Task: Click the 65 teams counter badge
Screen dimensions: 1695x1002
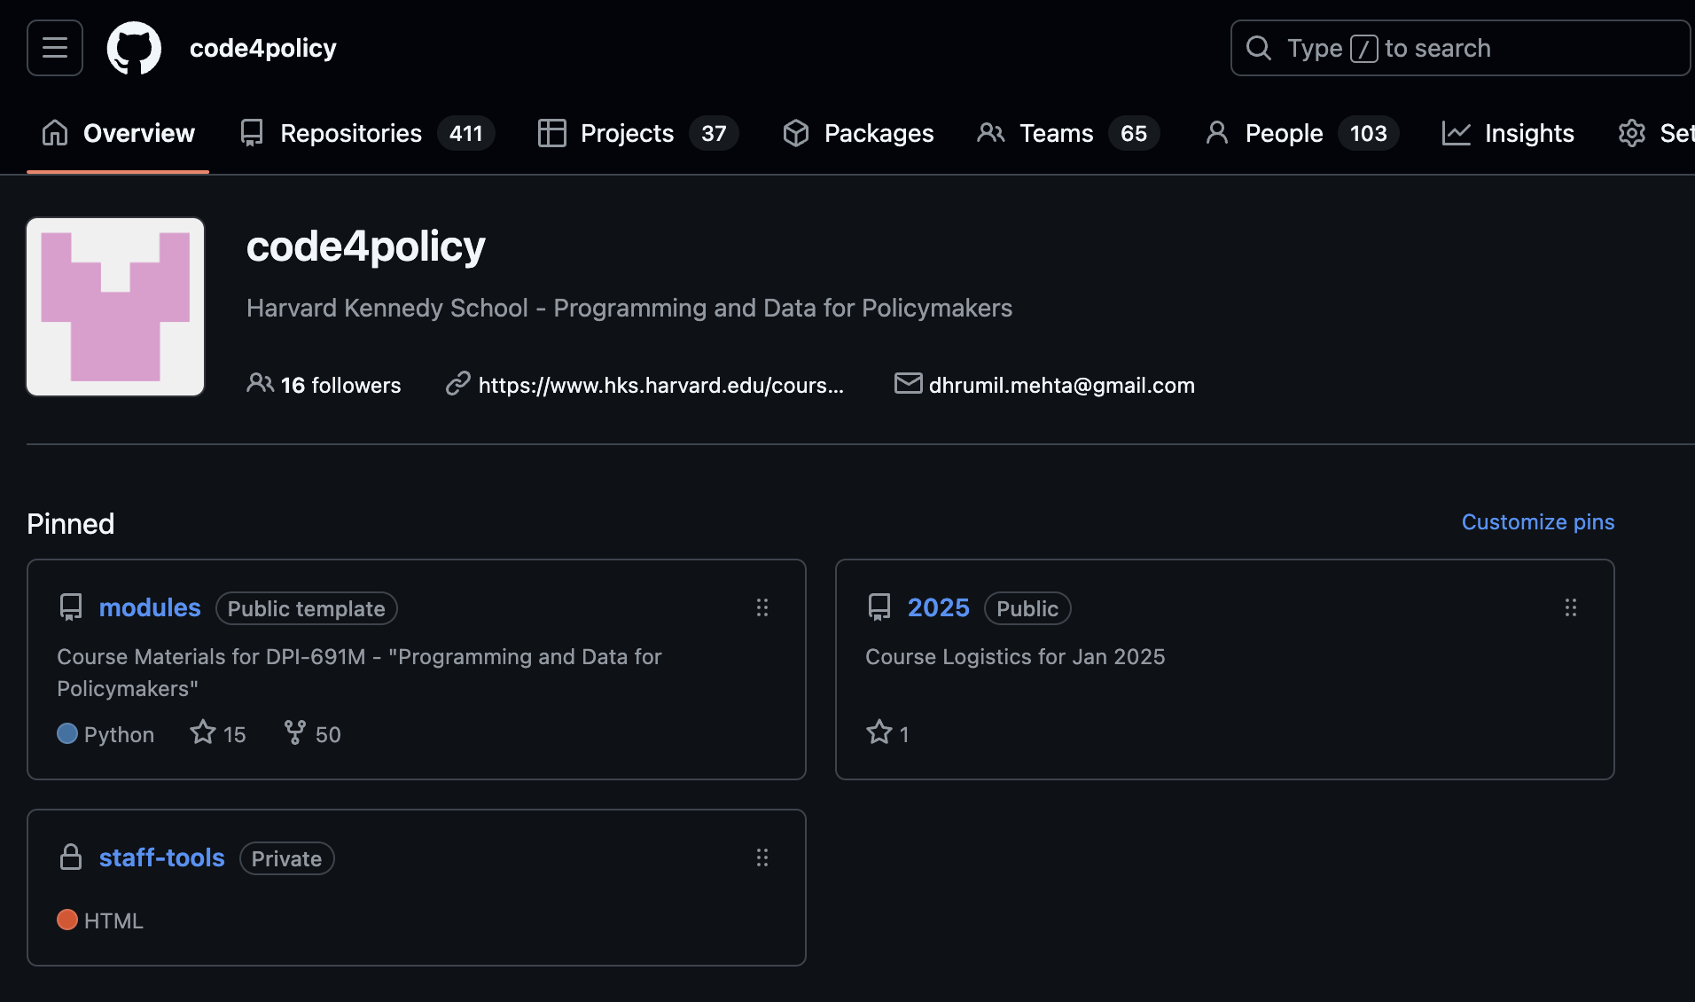Action: coord(1134,133)
